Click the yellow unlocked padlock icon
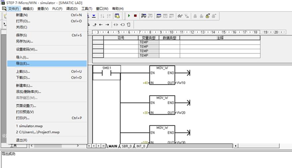The image size is (292, 168). (208, 16)
